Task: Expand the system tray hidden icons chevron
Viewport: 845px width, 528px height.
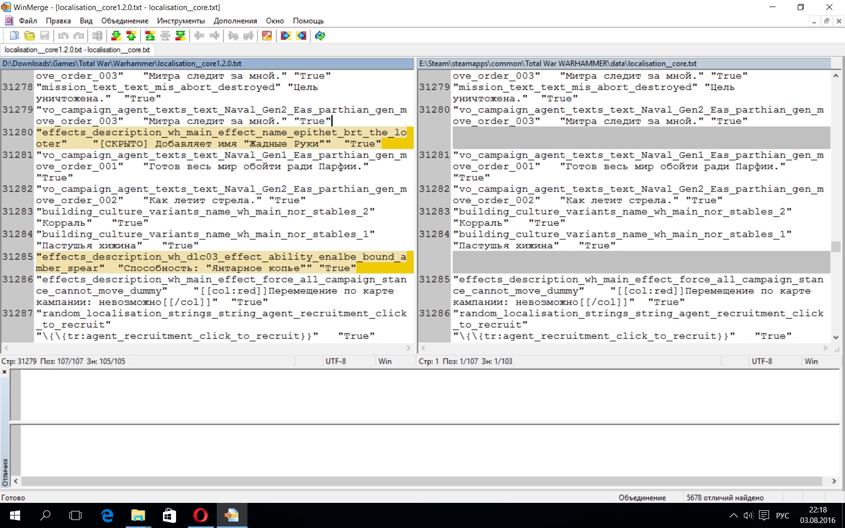Action: pos(734,515)
